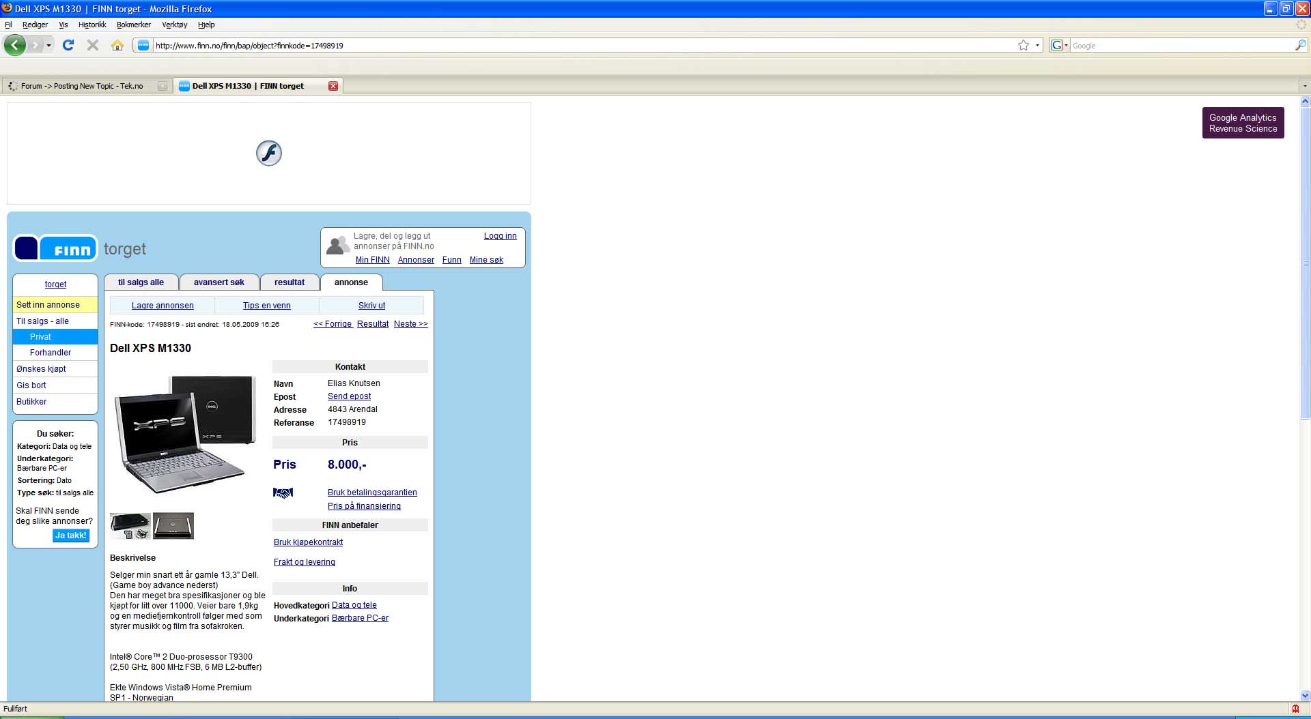Switch to the avansert søk tab

click(x=219, y=282)
